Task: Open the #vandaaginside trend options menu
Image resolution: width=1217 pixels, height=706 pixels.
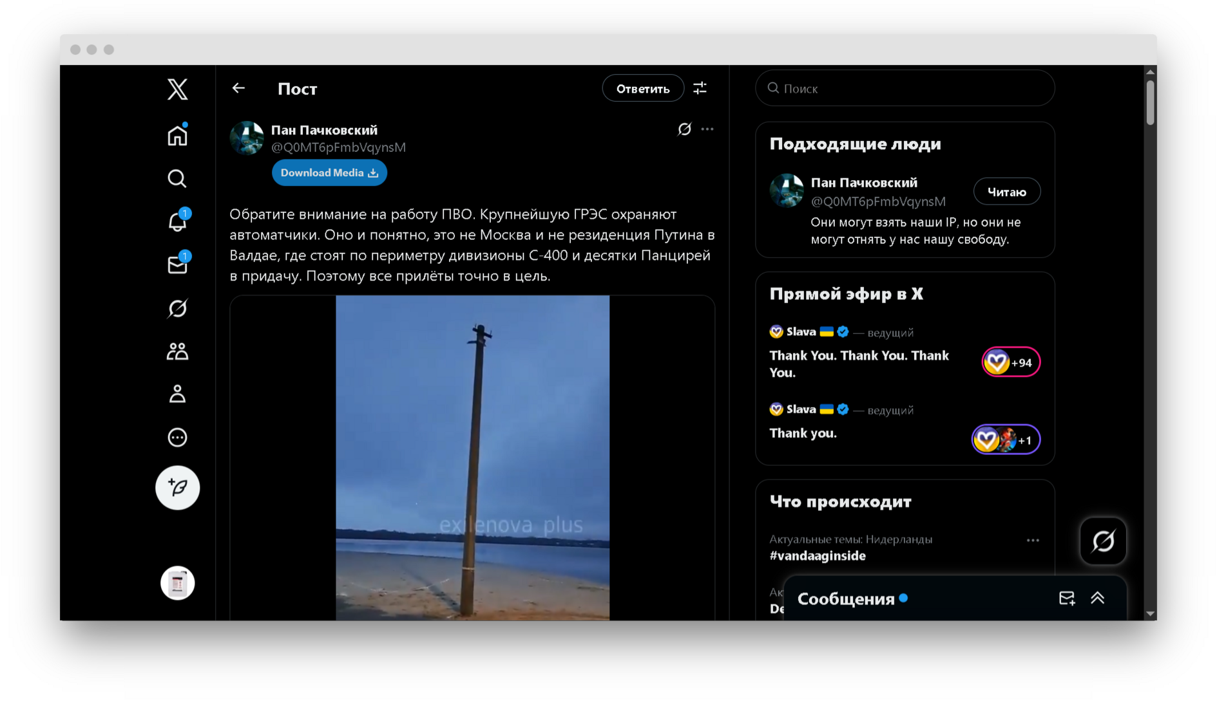Action: pos(1033,541)
